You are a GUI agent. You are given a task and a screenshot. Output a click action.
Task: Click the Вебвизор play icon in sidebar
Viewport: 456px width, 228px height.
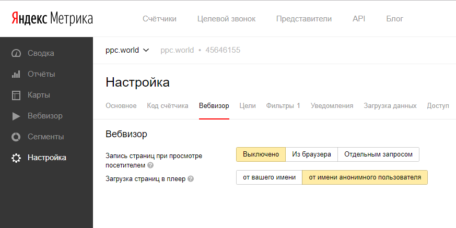16,116
